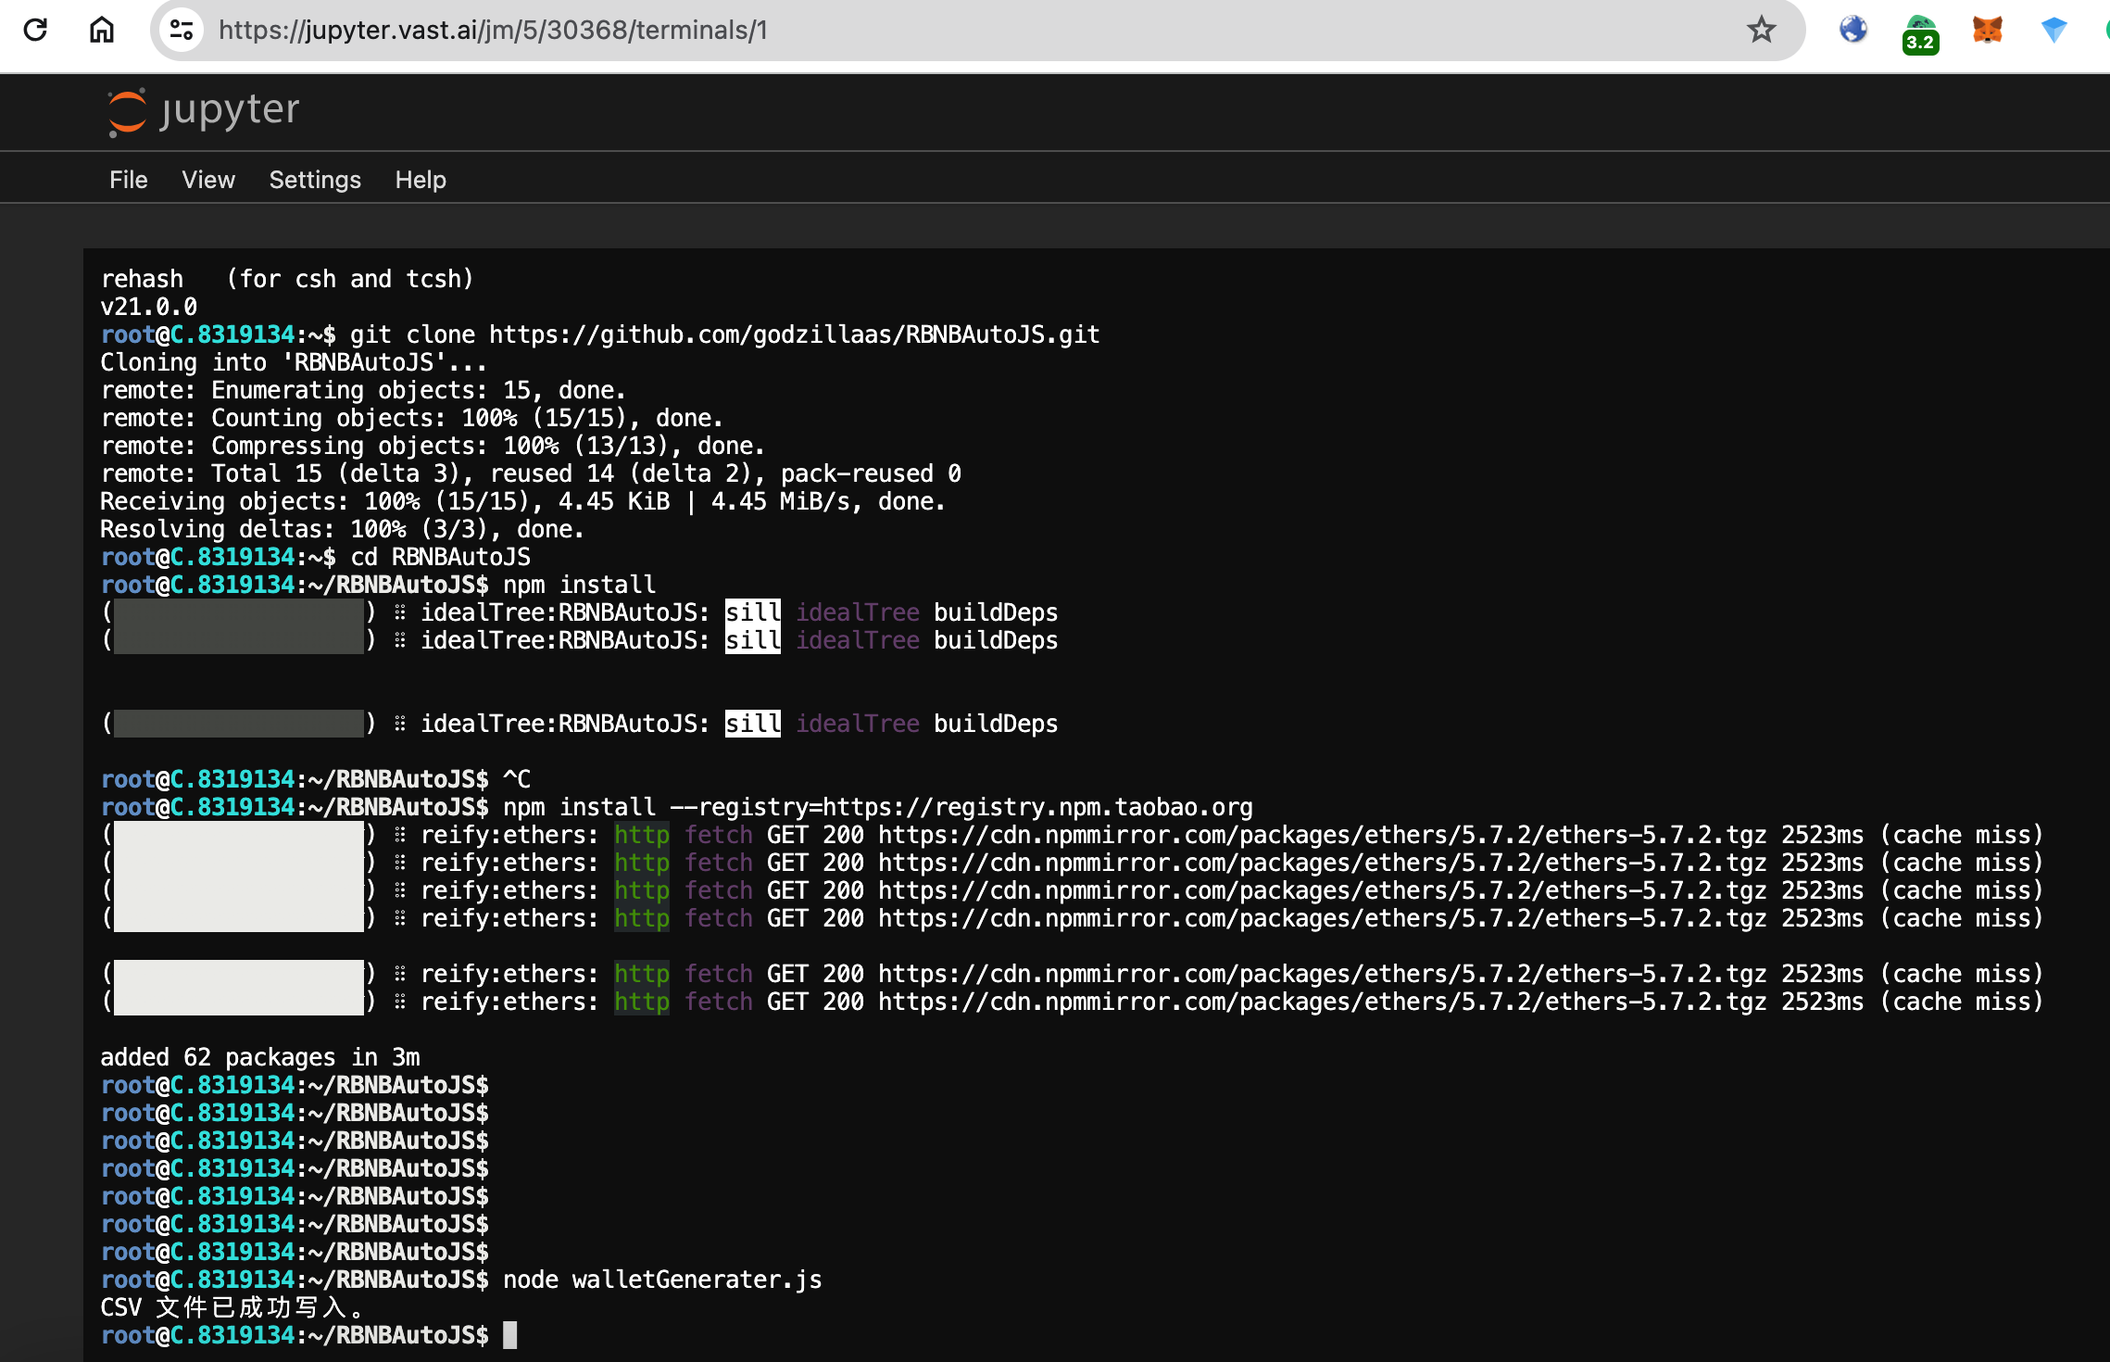Click the Jupyter logo
The height and width of the screenshot is (1362, 2110).
203,111
